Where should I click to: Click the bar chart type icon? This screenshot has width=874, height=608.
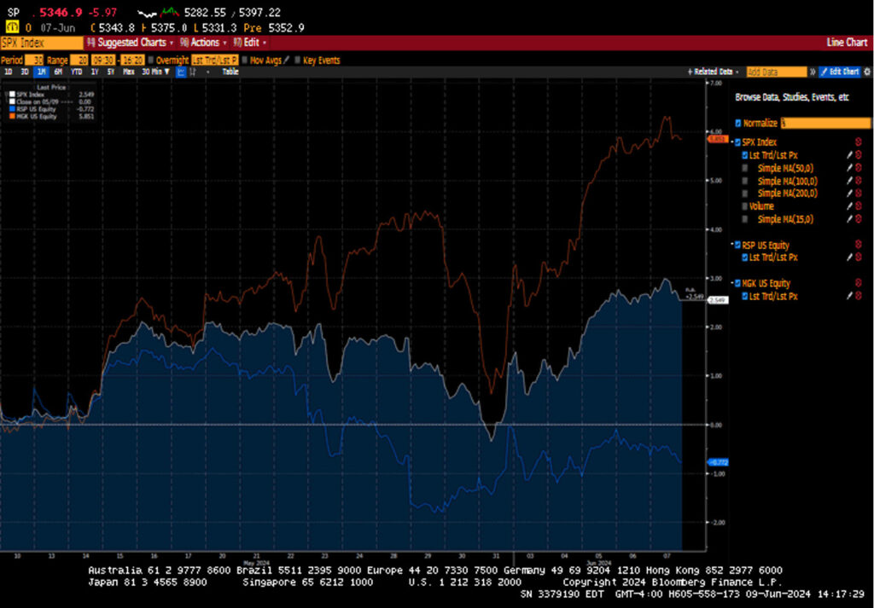point(193,72)
